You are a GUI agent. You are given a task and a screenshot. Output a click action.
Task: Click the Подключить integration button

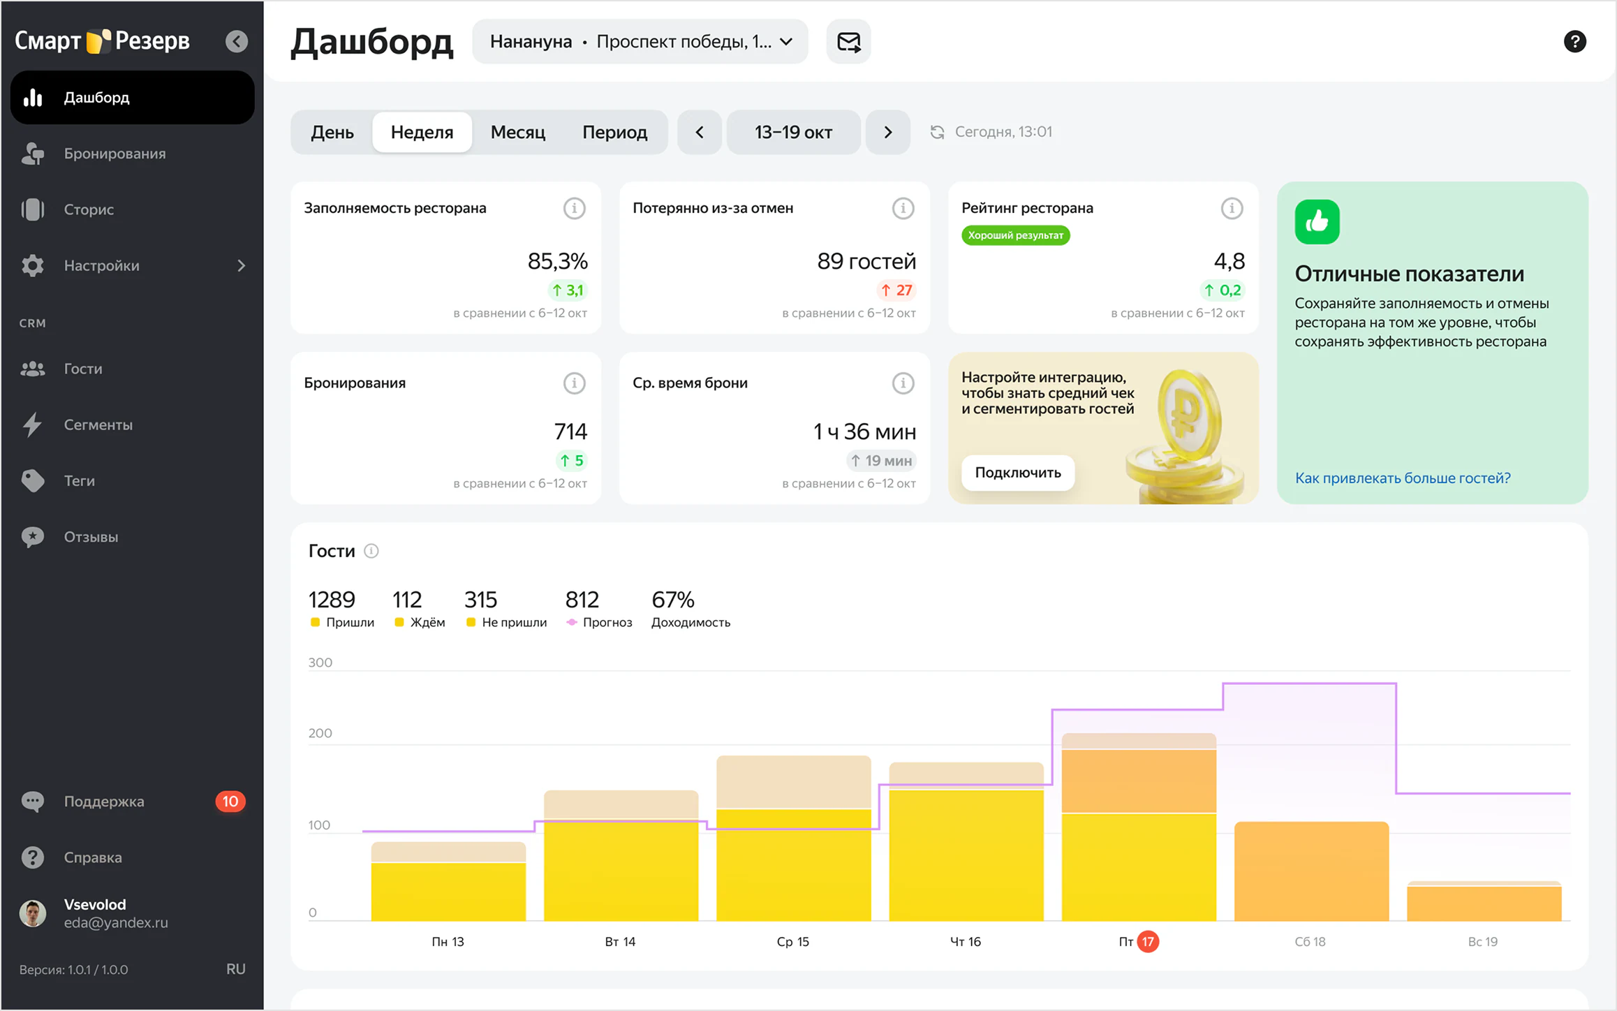point(1018,473)
